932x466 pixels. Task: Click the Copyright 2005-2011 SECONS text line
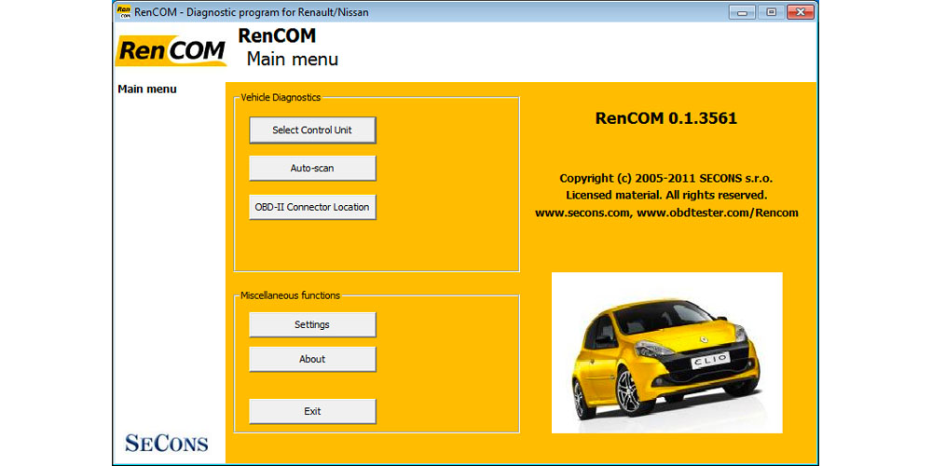coord(665,178)
